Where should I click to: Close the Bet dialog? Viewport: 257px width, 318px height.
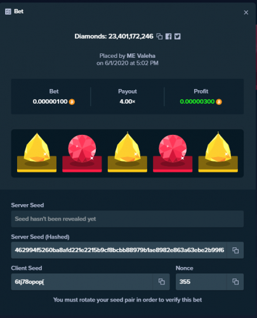click(246, 13)
